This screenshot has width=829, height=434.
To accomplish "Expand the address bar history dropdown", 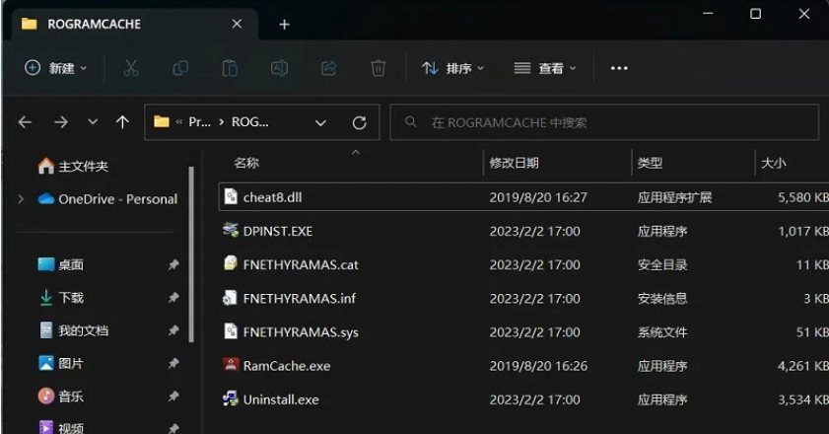I will [320, 122].
